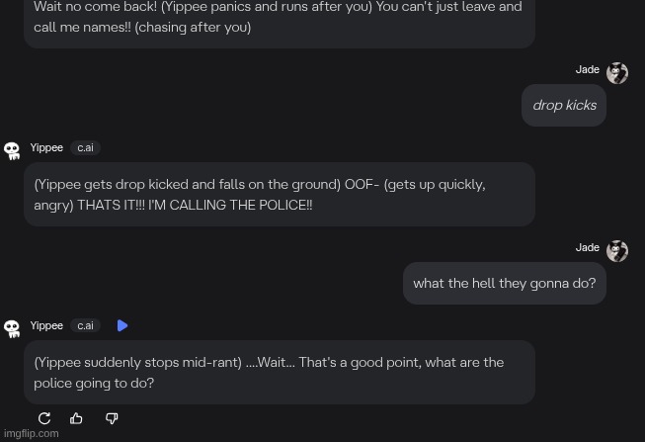Give a thumbs up to Yippee's reply
The width and height of the screenshot is (645, 442).
(76, 418)
